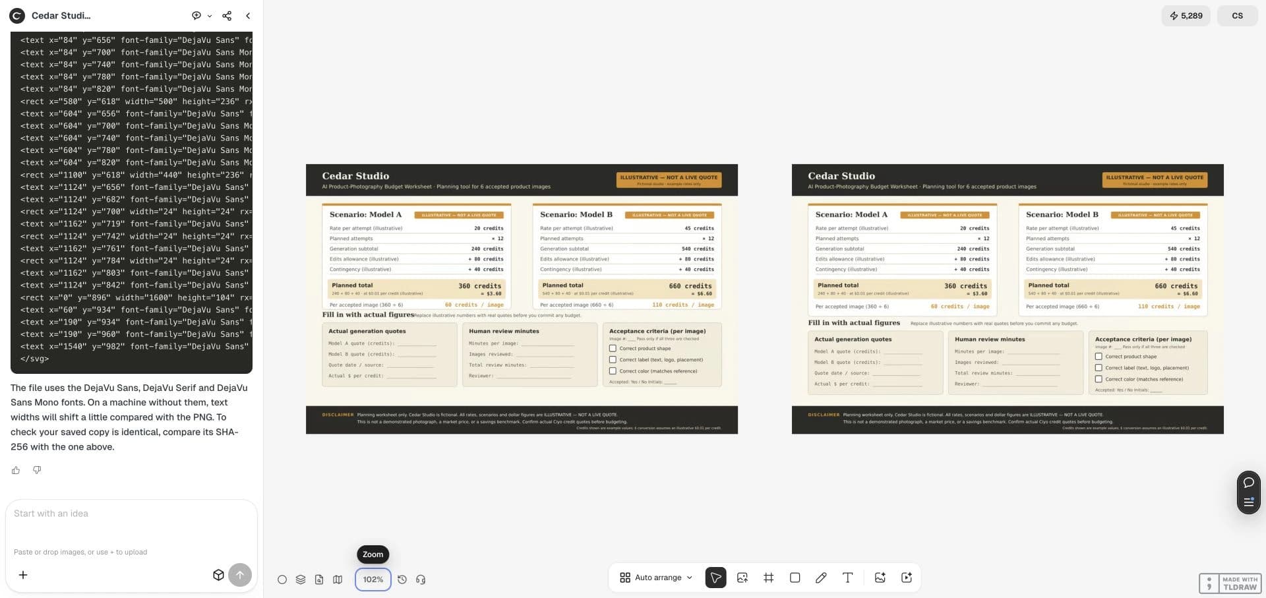Image resolution: width=1266 pixels, height=598 pixels.
Task: Toggle the minimap icon
Action: (x=338, y=580)
